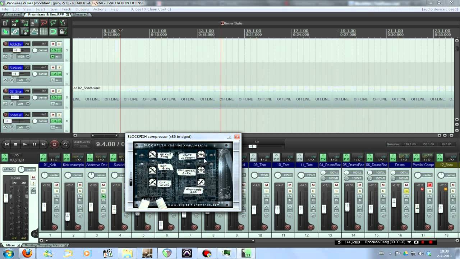The height and width of the screenshot is (259, 460).
Task: Mute the Addictiv track in track panel
Action: [53, 44]
